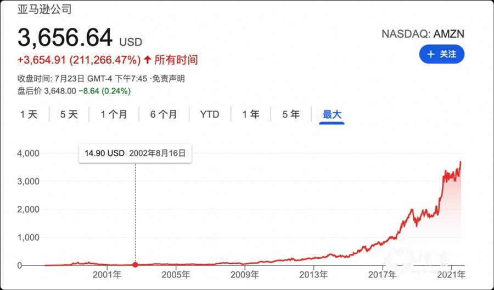Click the 3,656.64 stock price
The width and height of the screenshot is (494, 290).
(x=65, y=38)
